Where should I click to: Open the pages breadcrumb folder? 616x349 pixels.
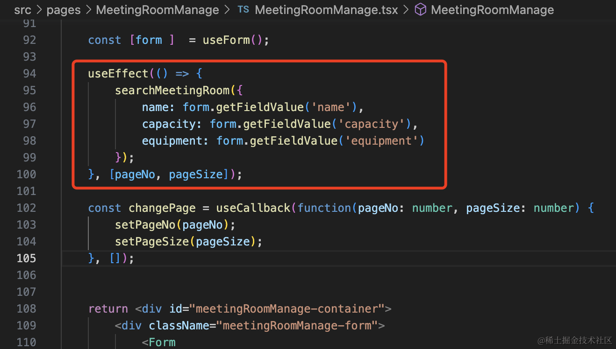click(64, 10)
